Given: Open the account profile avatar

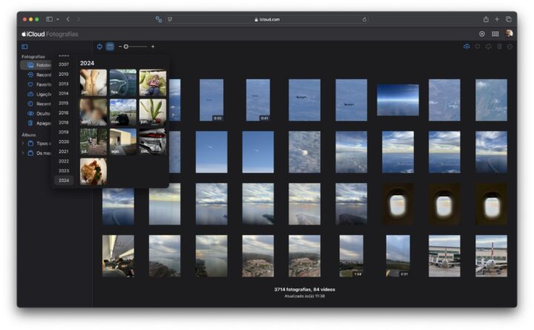Looking at the screenshot, I should (509, 33).
